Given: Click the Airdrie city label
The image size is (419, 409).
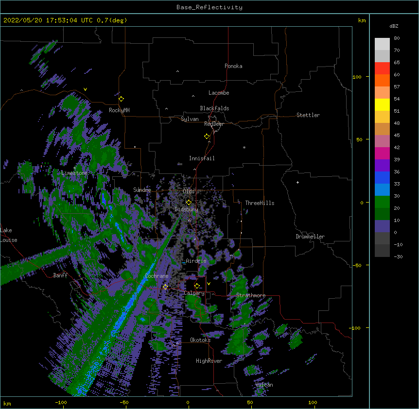Looking at the screenshot, I should tap(196, 261).
